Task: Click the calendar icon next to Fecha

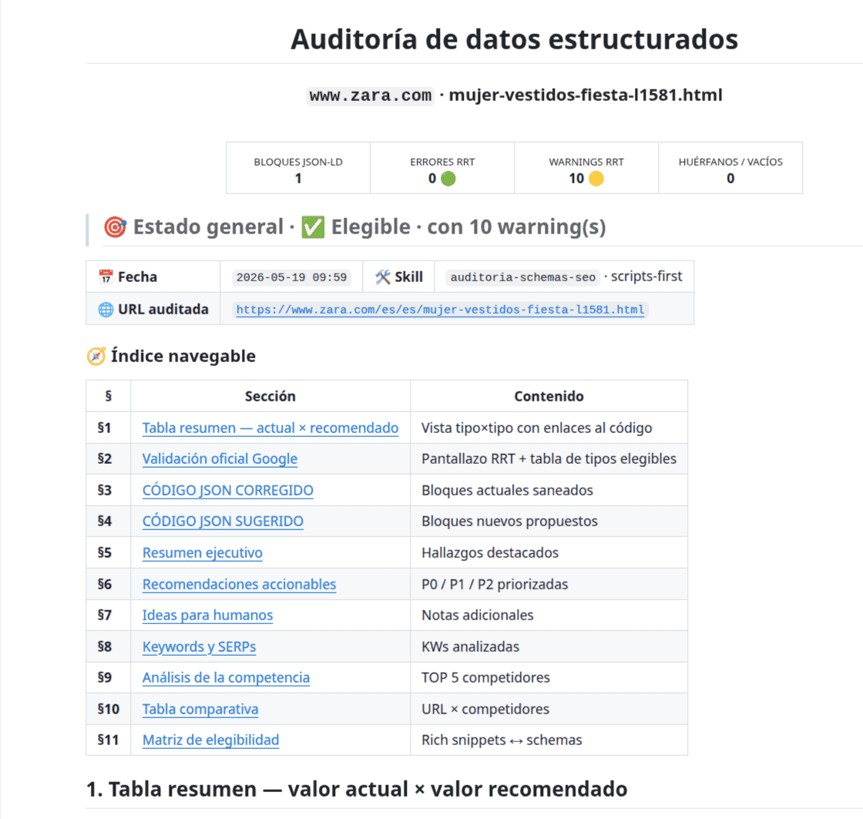Action: coord(106,277)
